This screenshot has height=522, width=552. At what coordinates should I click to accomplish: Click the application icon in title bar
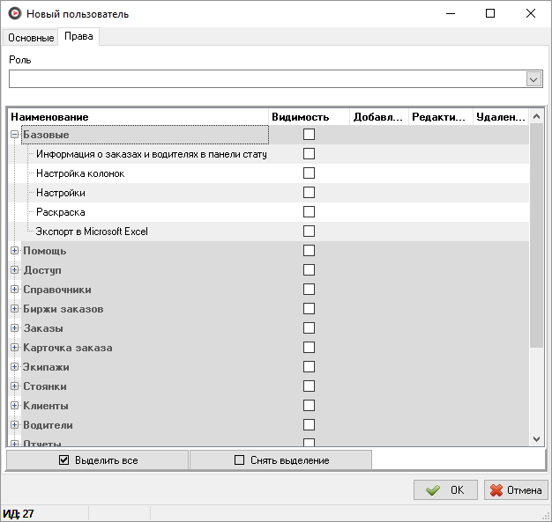point(13,14)
